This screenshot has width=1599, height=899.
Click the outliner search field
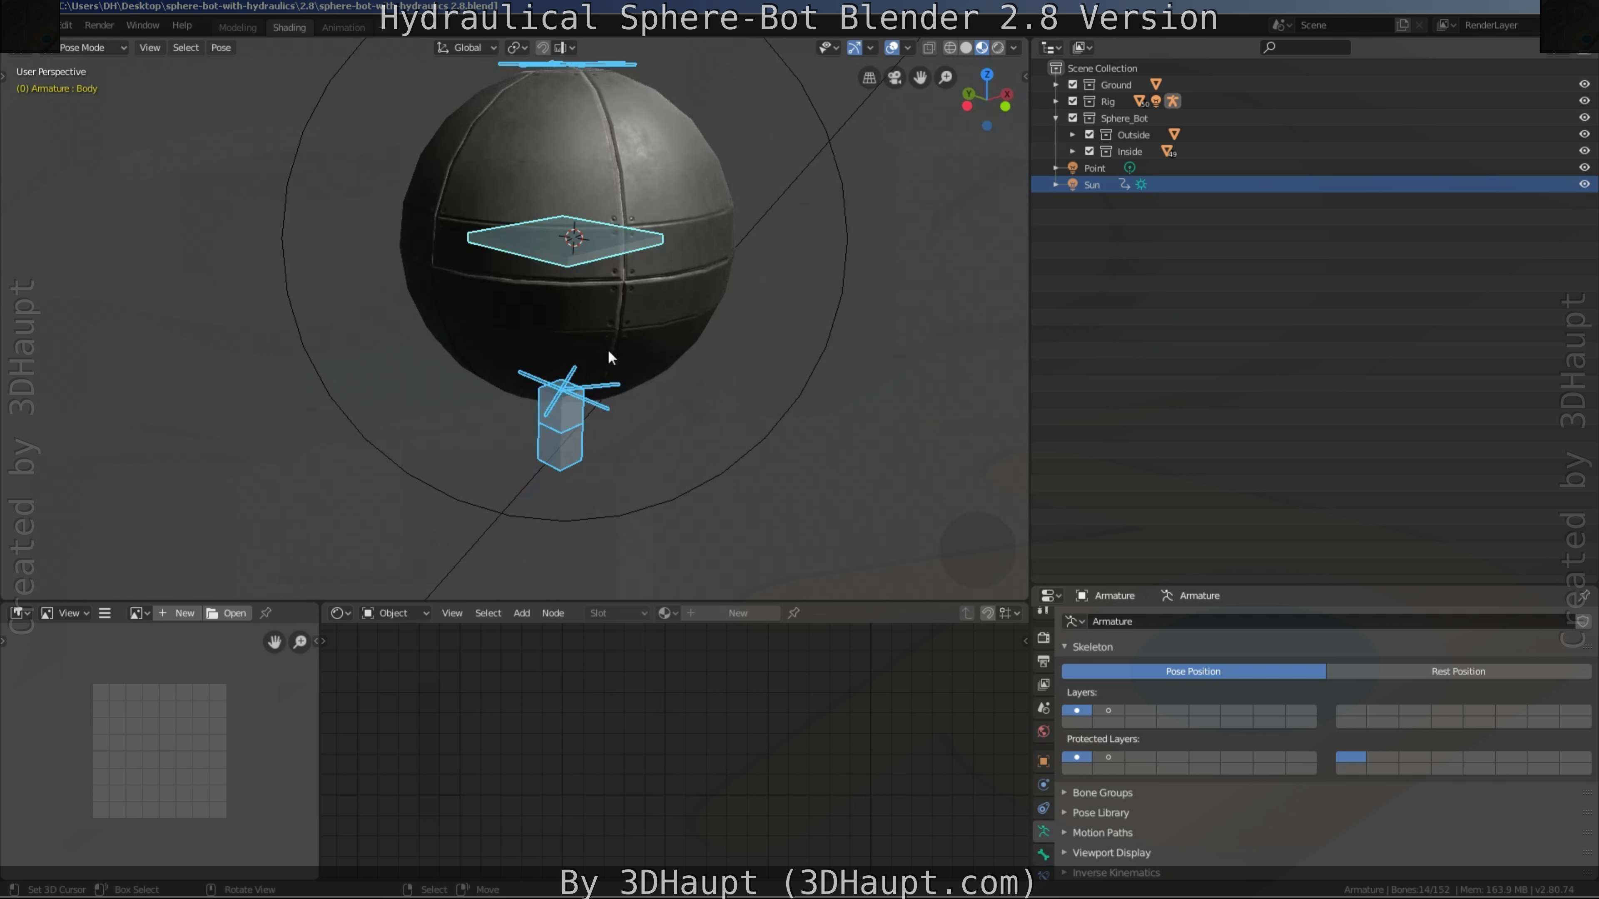coord(1305,48)
